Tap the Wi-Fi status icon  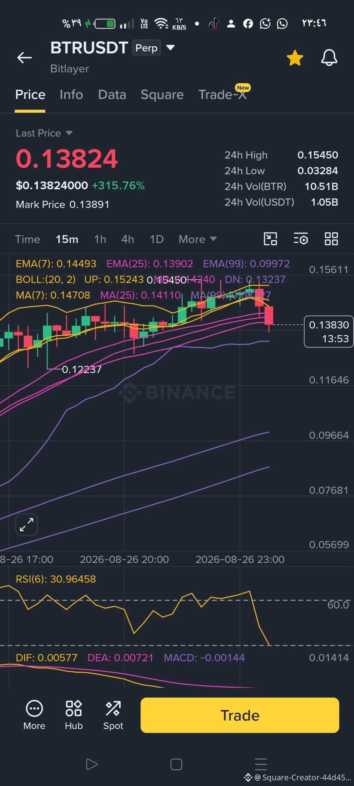pos(161,23)
